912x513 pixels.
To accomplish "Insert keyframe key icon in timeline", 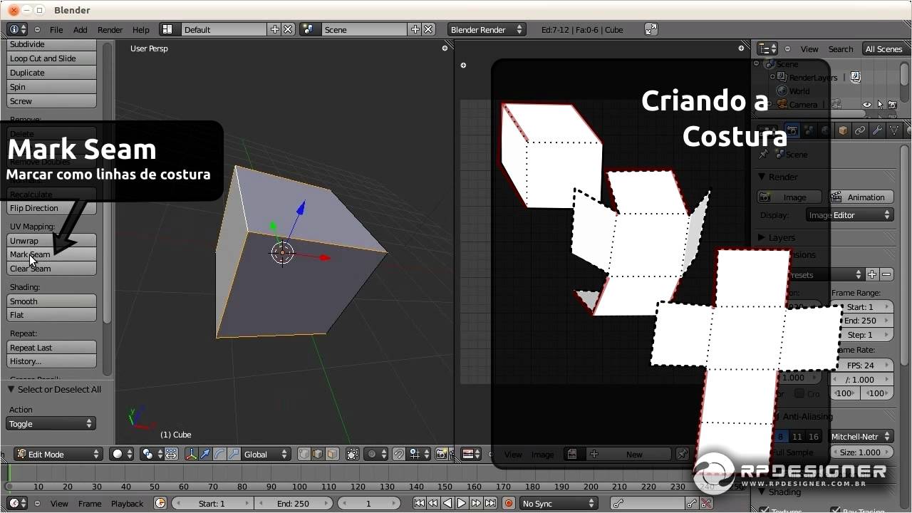I will [691, 503].
